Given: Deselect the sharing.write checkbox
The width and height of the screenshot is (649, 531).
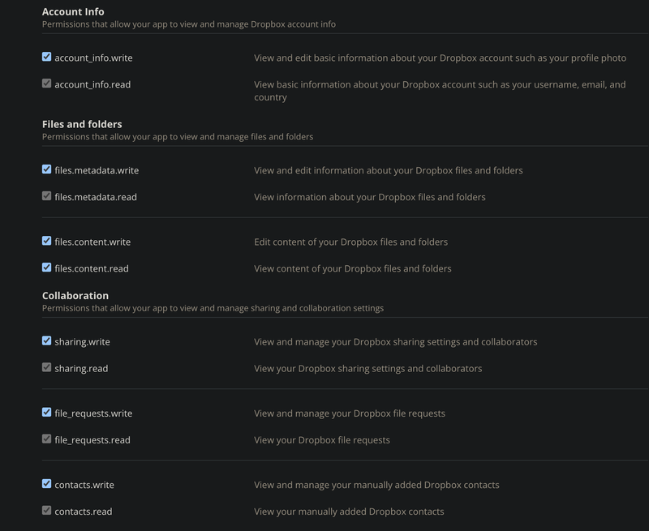Looking at the screenshot, I should [47, 340].
